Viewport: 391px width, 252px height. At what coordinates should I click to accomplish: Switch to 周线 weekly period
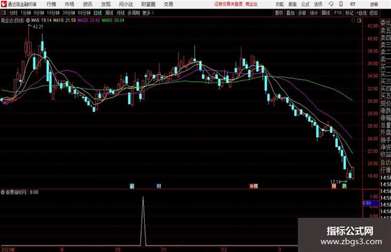[x=109, y=13]
